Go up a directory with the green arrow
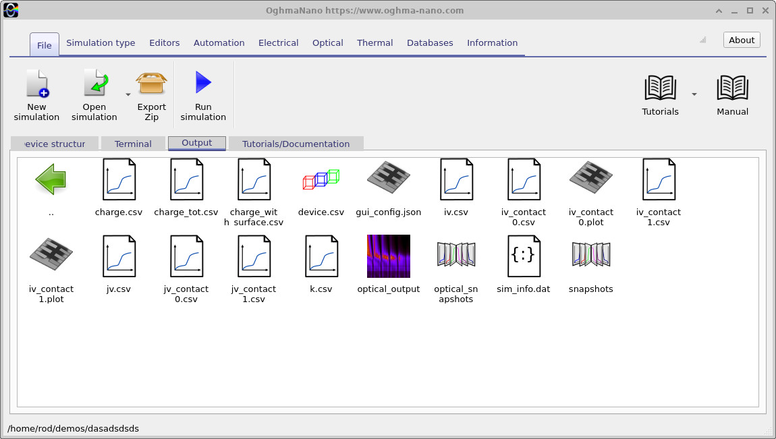The height and width of the screenshot is (439, 776). tap(51, 179)
